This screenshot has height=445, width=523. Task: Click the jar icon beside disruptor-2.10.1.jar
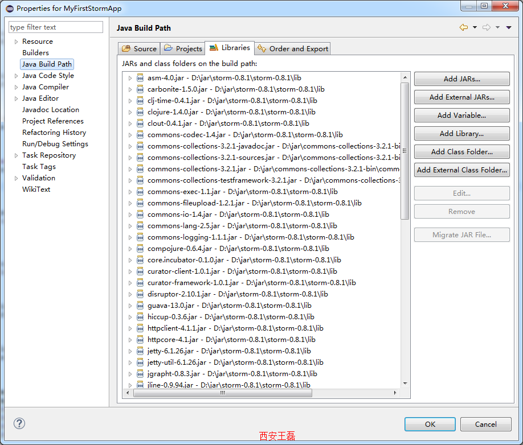pos(140,294)
